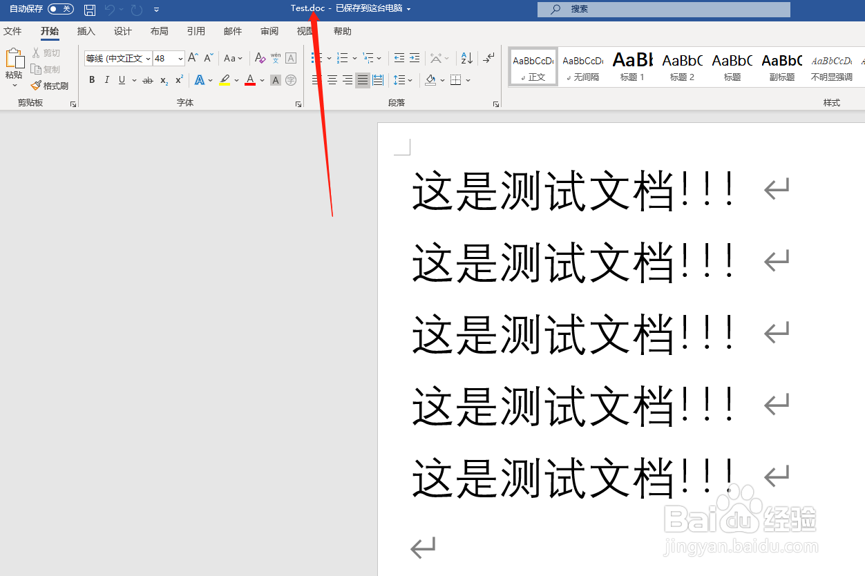This screenshot has height=576, width=865.
Task: Center-align the paragraph
Action: pos(332,80)
